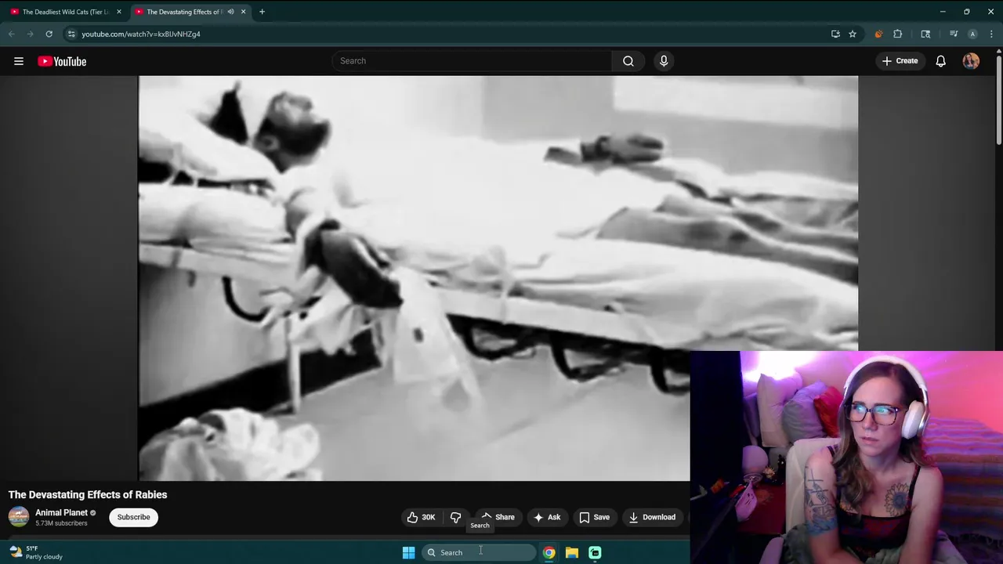Open the YouTube guide hamburger menu
1003x564 pixels.
tap(19, 61)
